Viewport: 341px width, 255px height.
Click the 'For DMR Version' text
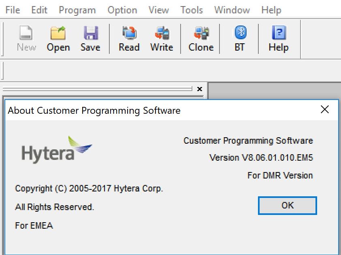[x=280, y=175]
